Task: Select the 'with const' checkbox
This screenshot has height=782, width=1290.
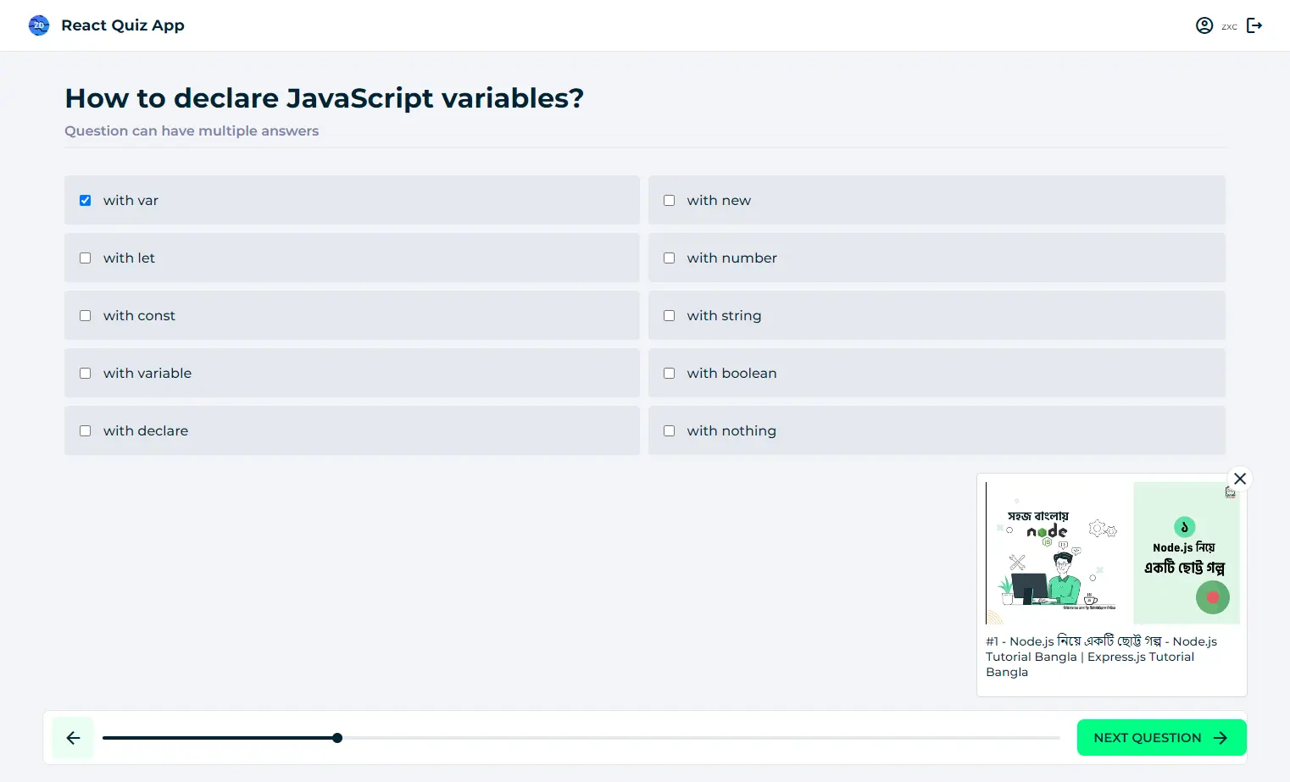Action: click(86, 316)
